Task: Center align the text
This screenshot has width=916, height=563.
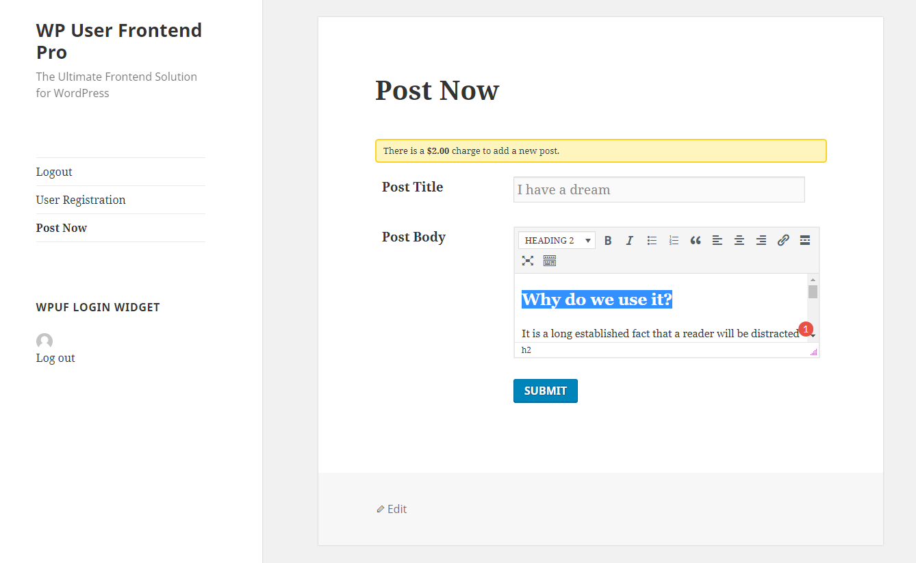Action: coord(739,240)
